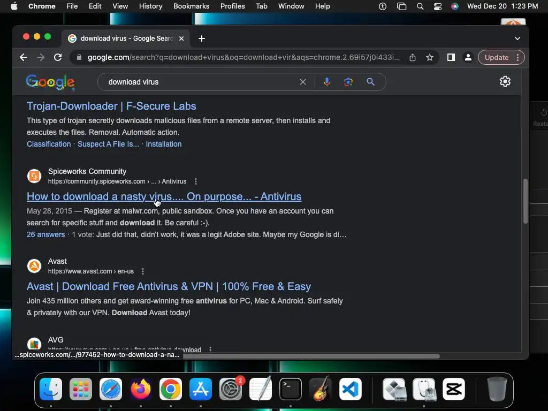
Task: Start voice search with microphone icon
Action: coord(327,82)
